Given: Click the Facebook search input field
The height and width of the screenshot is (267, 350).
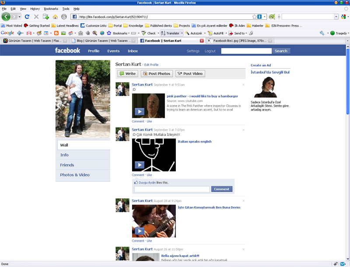Looking at the screenshot, I should pyautogui.click(x=246, y=51).
